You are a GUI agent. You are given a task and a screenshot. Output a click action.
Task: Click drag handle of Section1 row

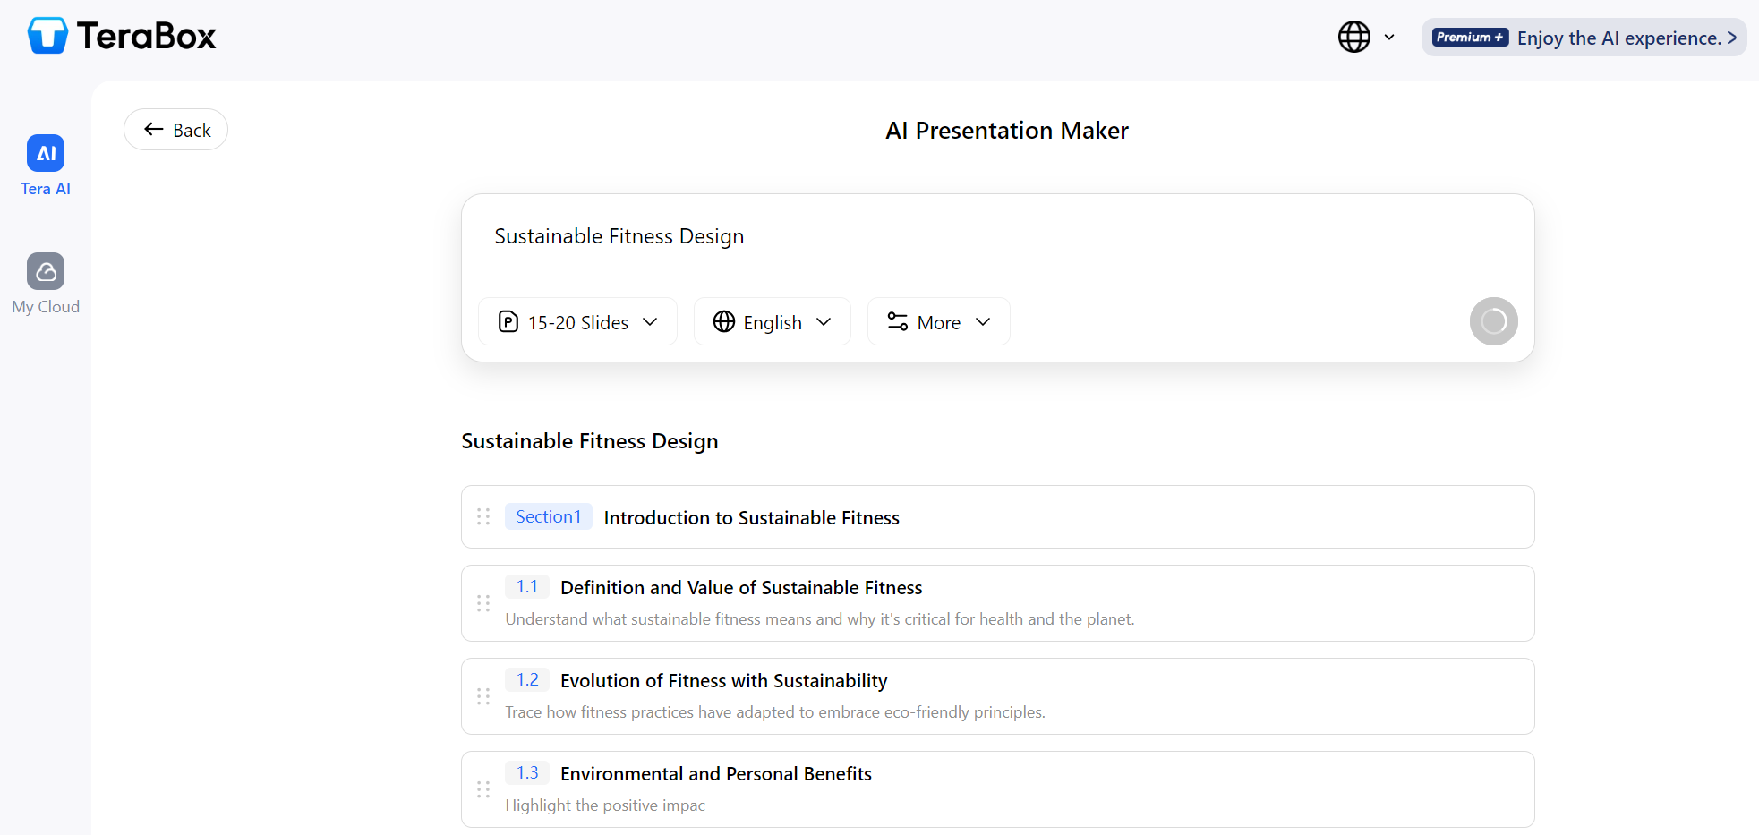coord(483,516)
